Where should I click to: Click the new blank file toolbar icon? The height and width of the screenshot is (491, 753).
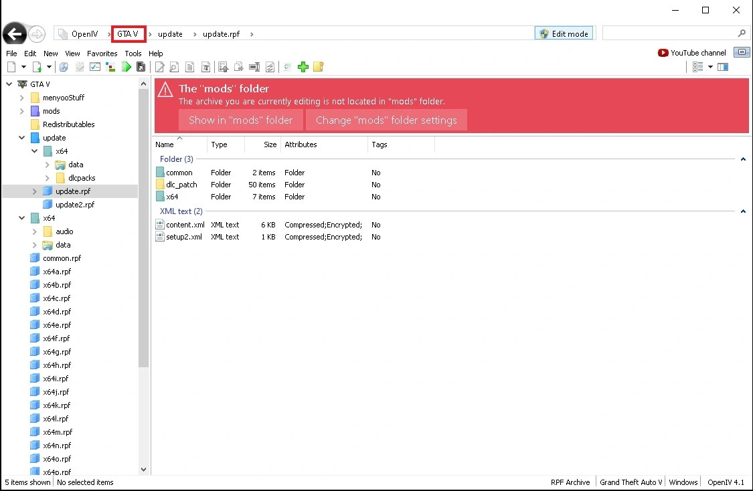(11, 67)
